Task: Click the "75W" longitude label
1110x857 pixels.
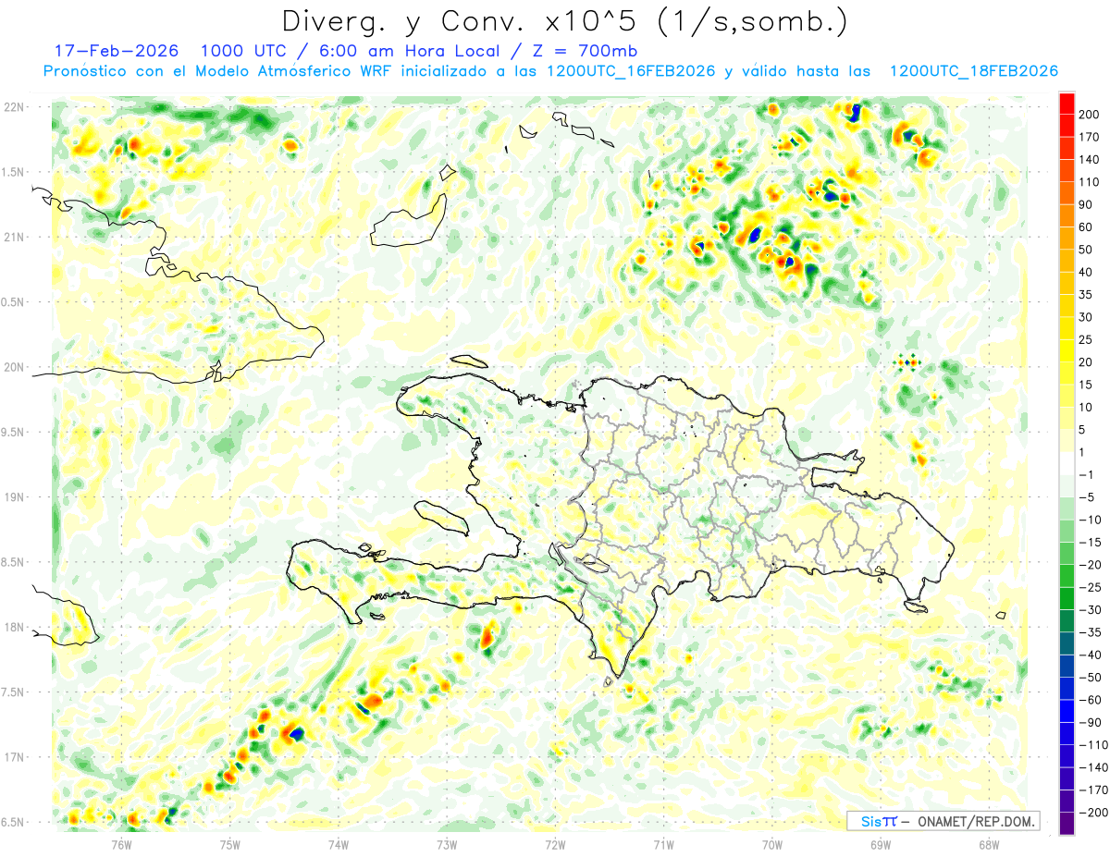Action: tap(230, 844)
